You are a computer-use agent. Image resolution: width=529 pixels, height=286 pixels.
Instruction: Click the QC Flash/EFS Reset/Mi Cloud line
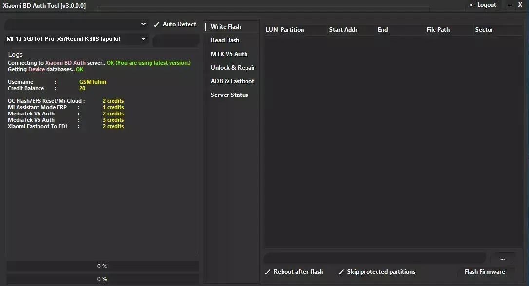pyautogui.click(x=66, y=101)
